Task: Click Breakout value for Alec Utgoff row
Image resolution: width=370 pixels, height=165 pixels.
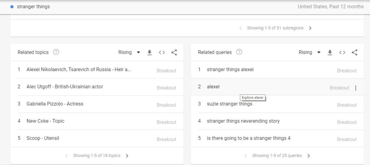Action: (166, 88)
